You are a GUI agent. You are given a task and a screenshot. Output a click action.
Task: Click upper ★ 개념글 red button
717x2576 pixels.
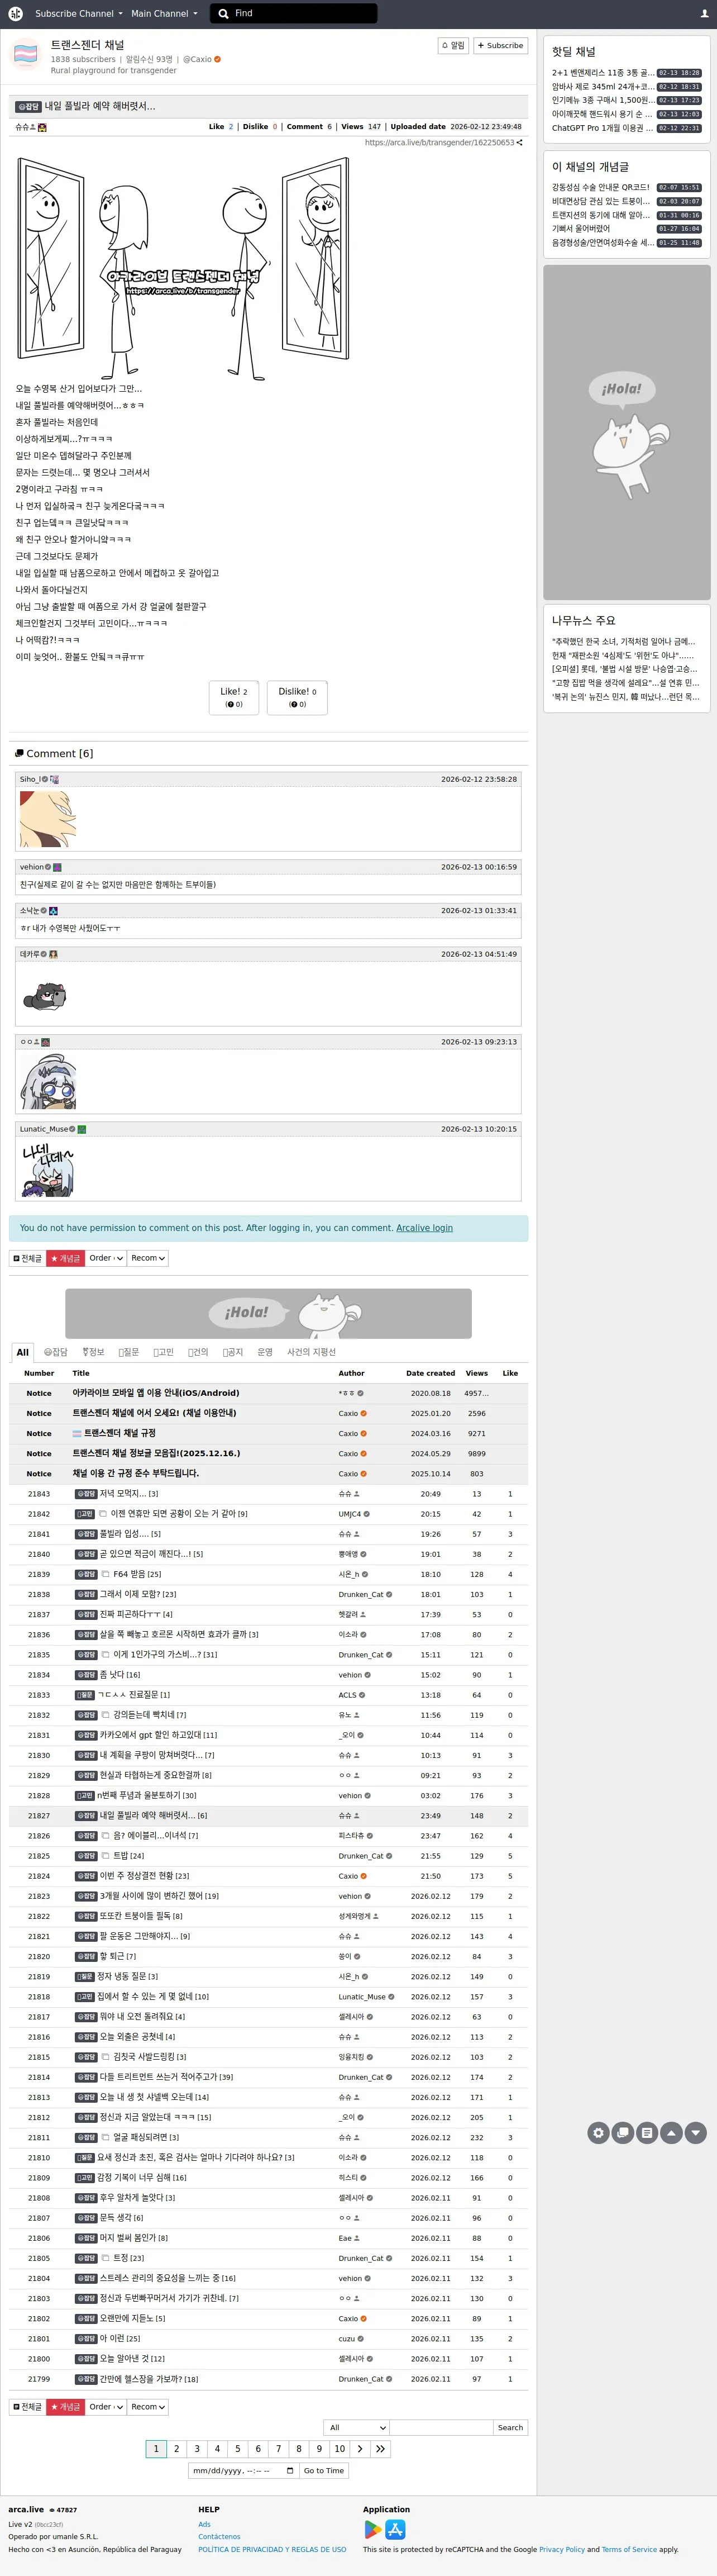click(x=65, y=1258)
